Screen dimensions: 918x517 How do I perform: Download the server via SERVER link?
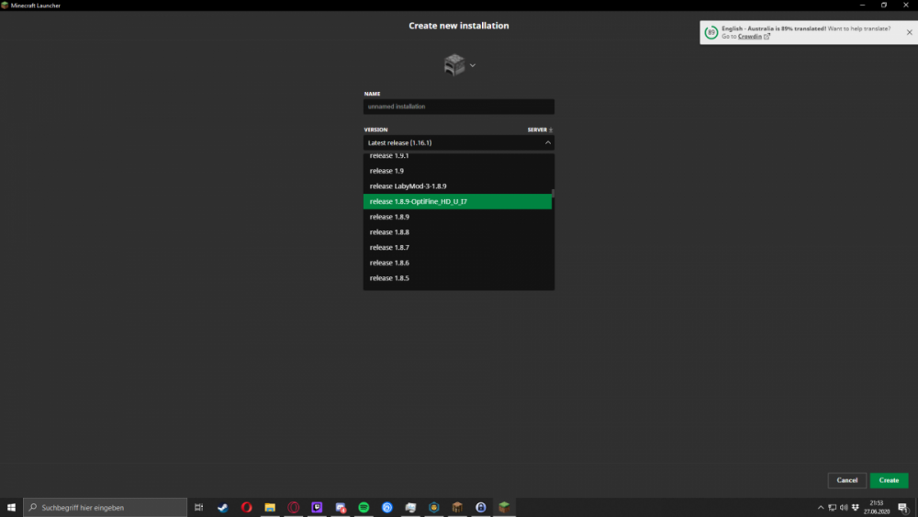540,130
